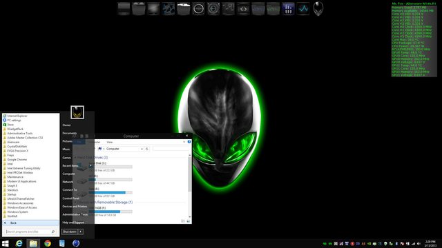The height and width of the screenshot is (248, 442).
Task: Open the Google Chrome folder in the Start menu
Action: click(17, 159)
